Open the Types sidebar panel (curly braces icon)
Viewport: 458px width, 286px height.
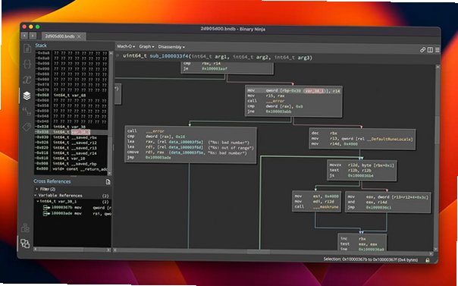point(27,64)
